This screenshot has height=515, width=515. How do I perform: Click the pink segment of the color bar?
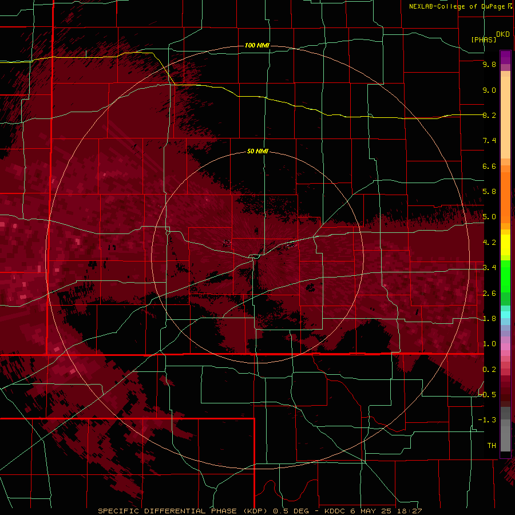point(505,347)
